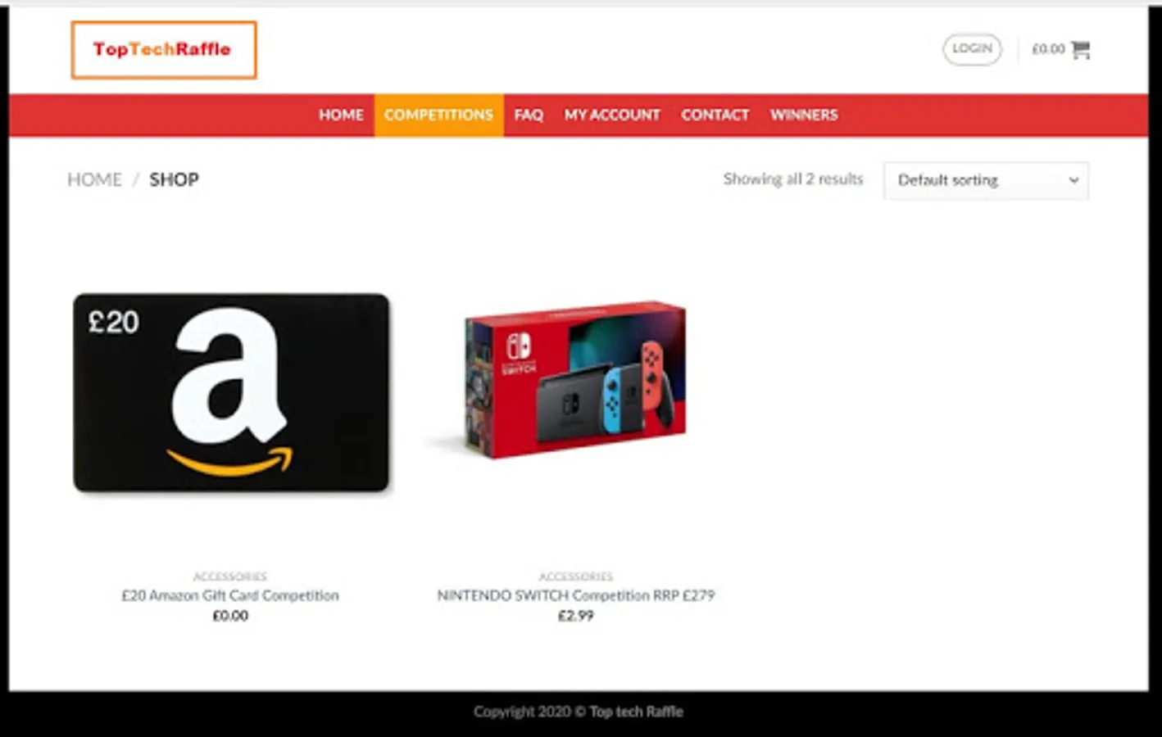1162x737 pixels.
Task: Click the TopTechRaffle logo
Action: point(164,50)
